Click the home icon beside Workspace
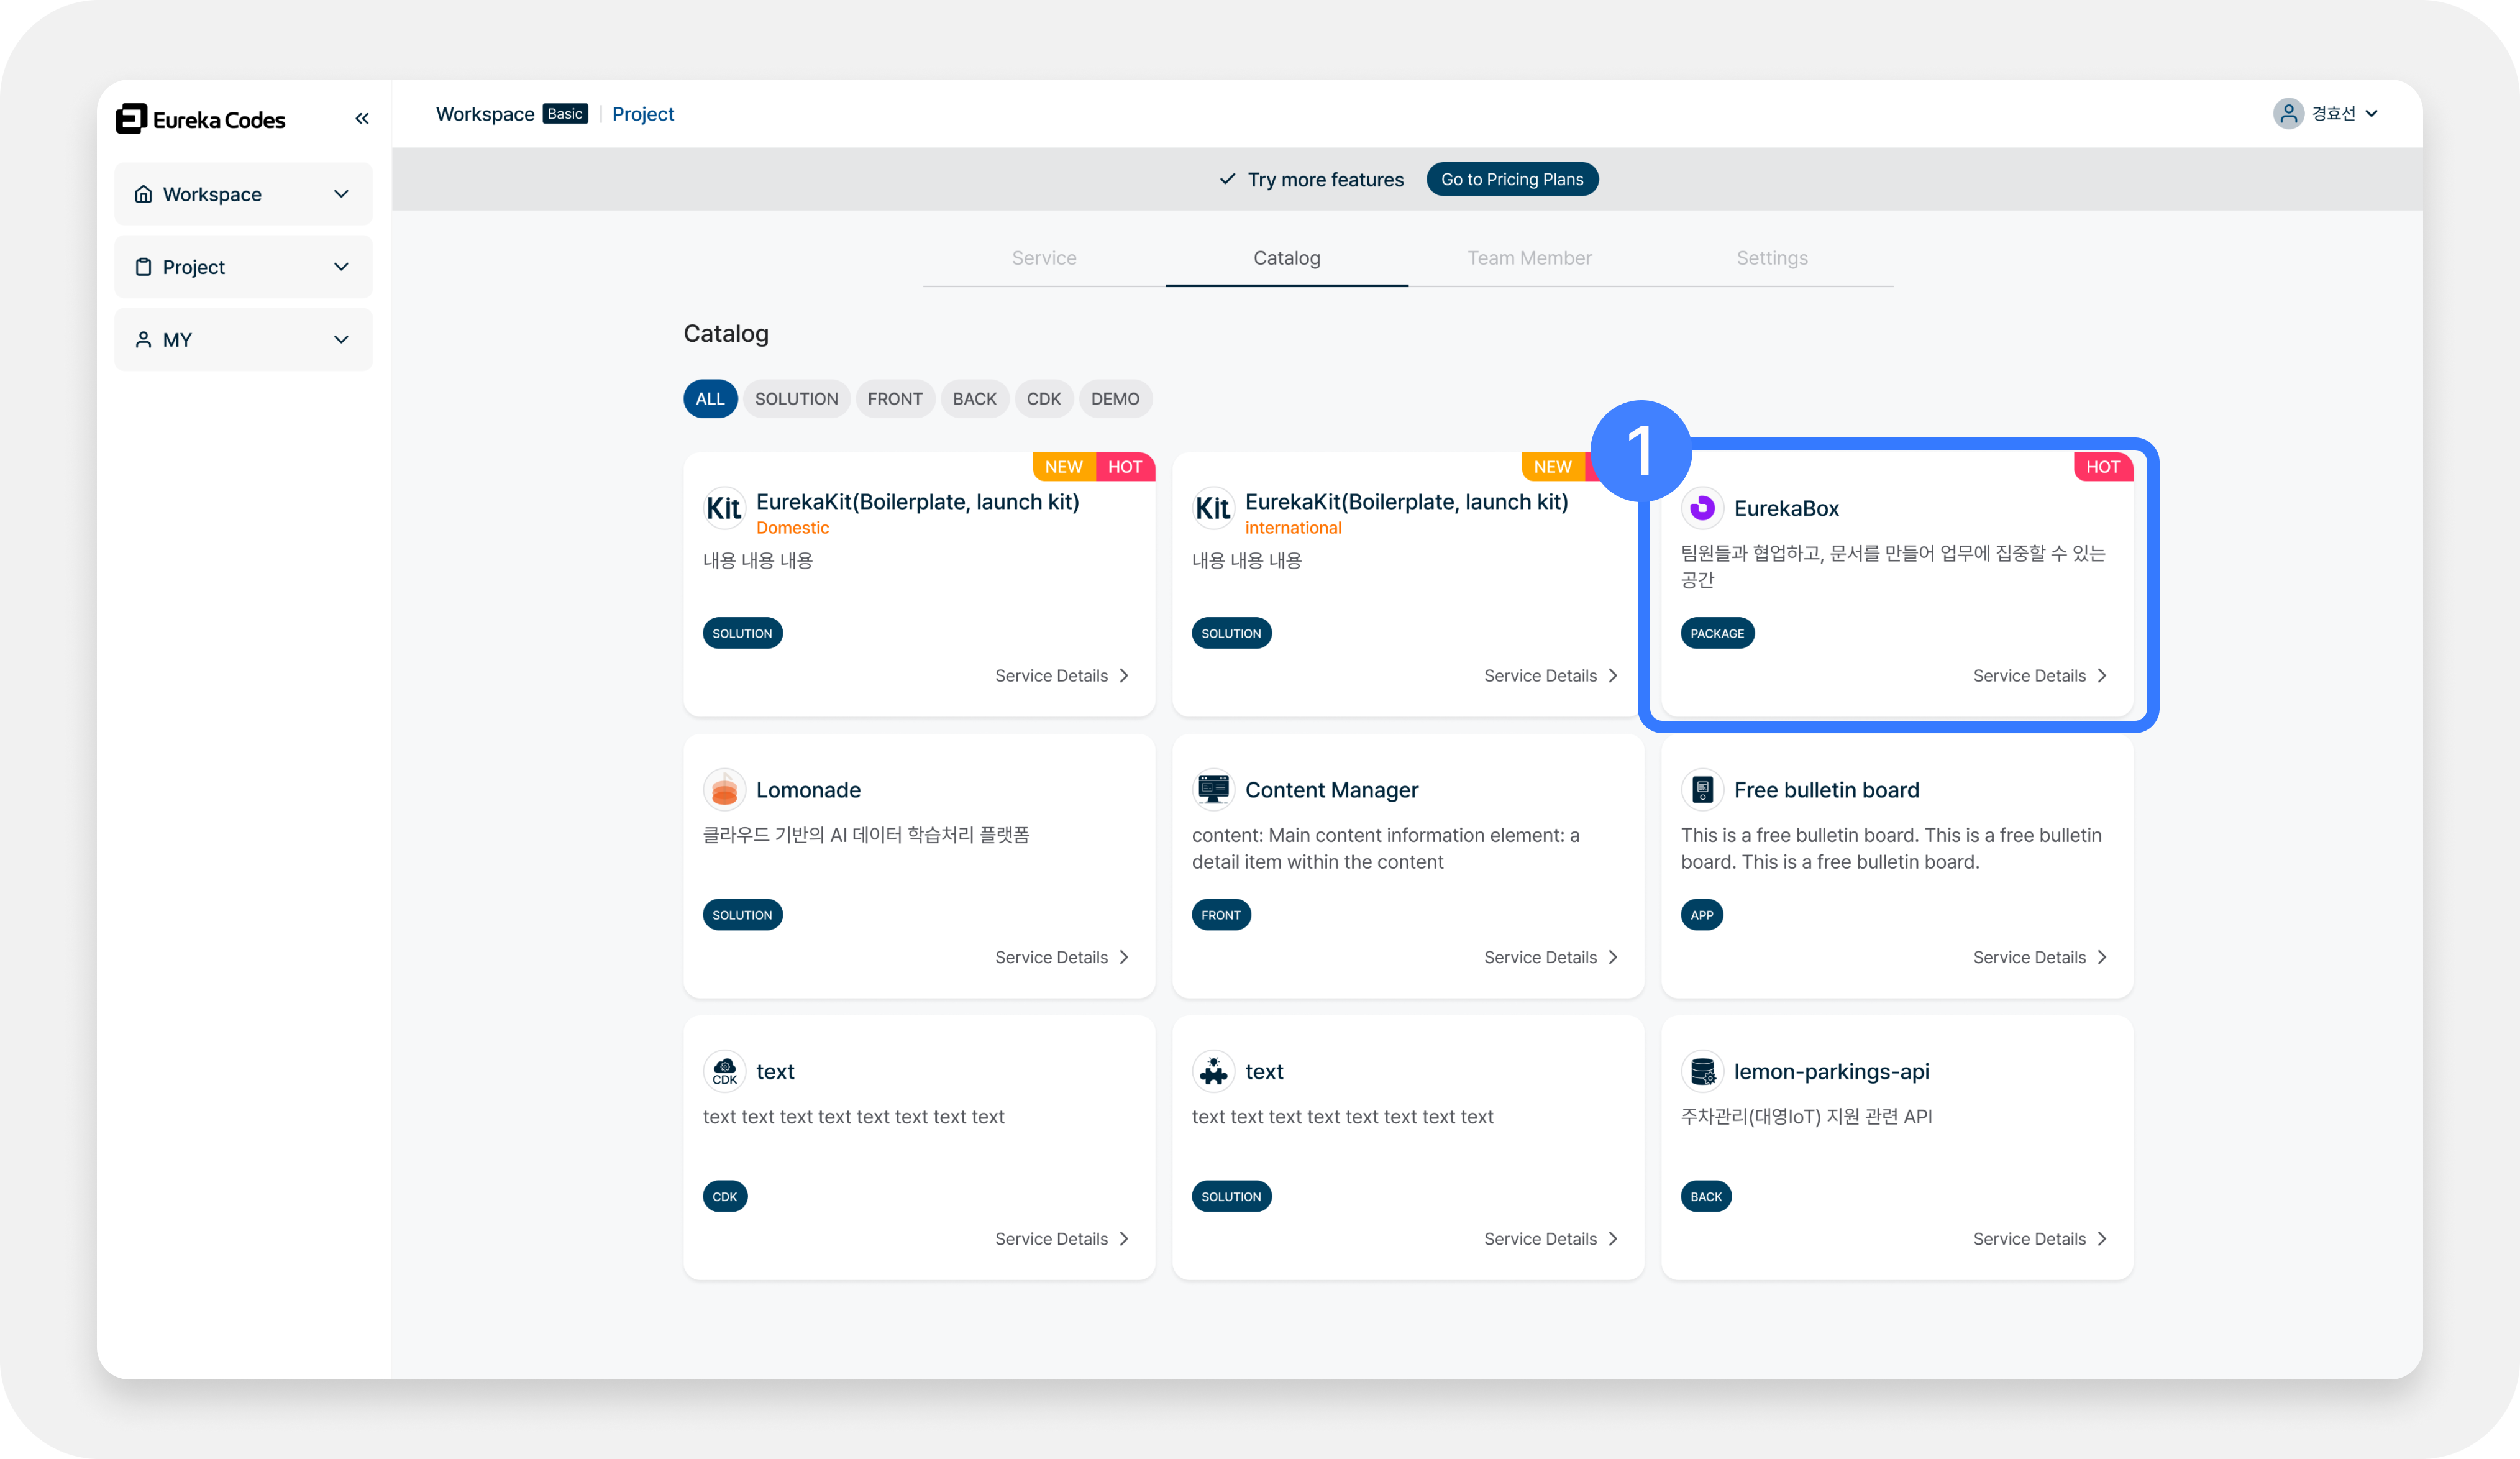The height and width of the screenshot is (1459, 2520). tap(143, 194)
